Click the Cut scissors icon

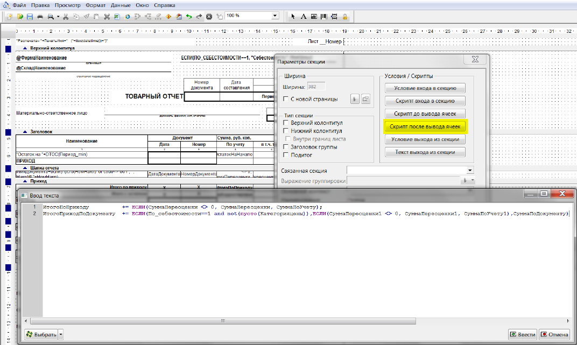click(66, 17)
